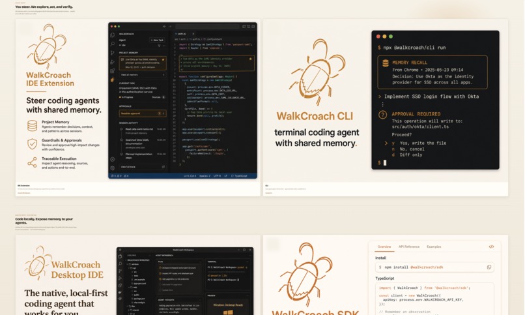This screenshot has width=525, height=315.
Task: Close the auth.ts editor tab
Action: 193,34
